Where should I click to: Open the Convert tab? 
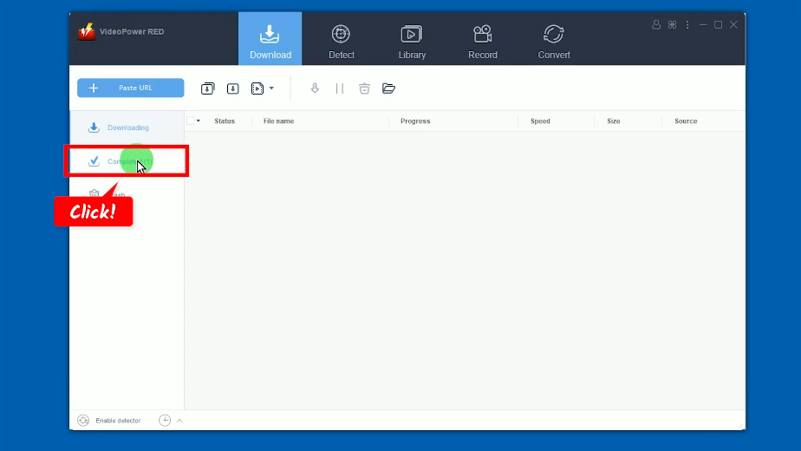tap(554, 42)
